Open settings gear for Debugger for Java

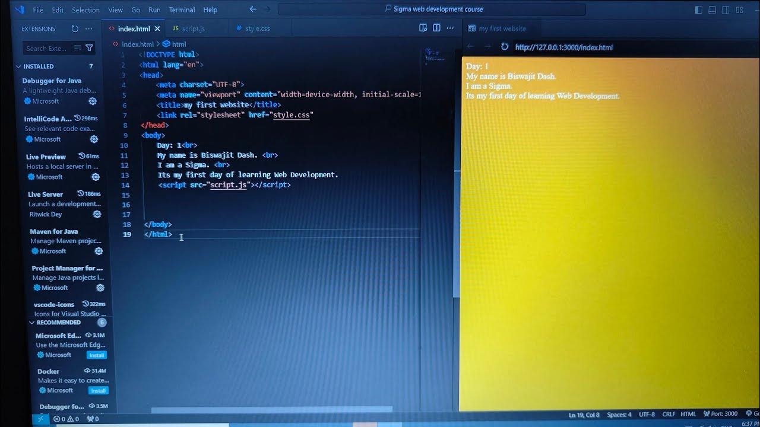pos(93,101)
